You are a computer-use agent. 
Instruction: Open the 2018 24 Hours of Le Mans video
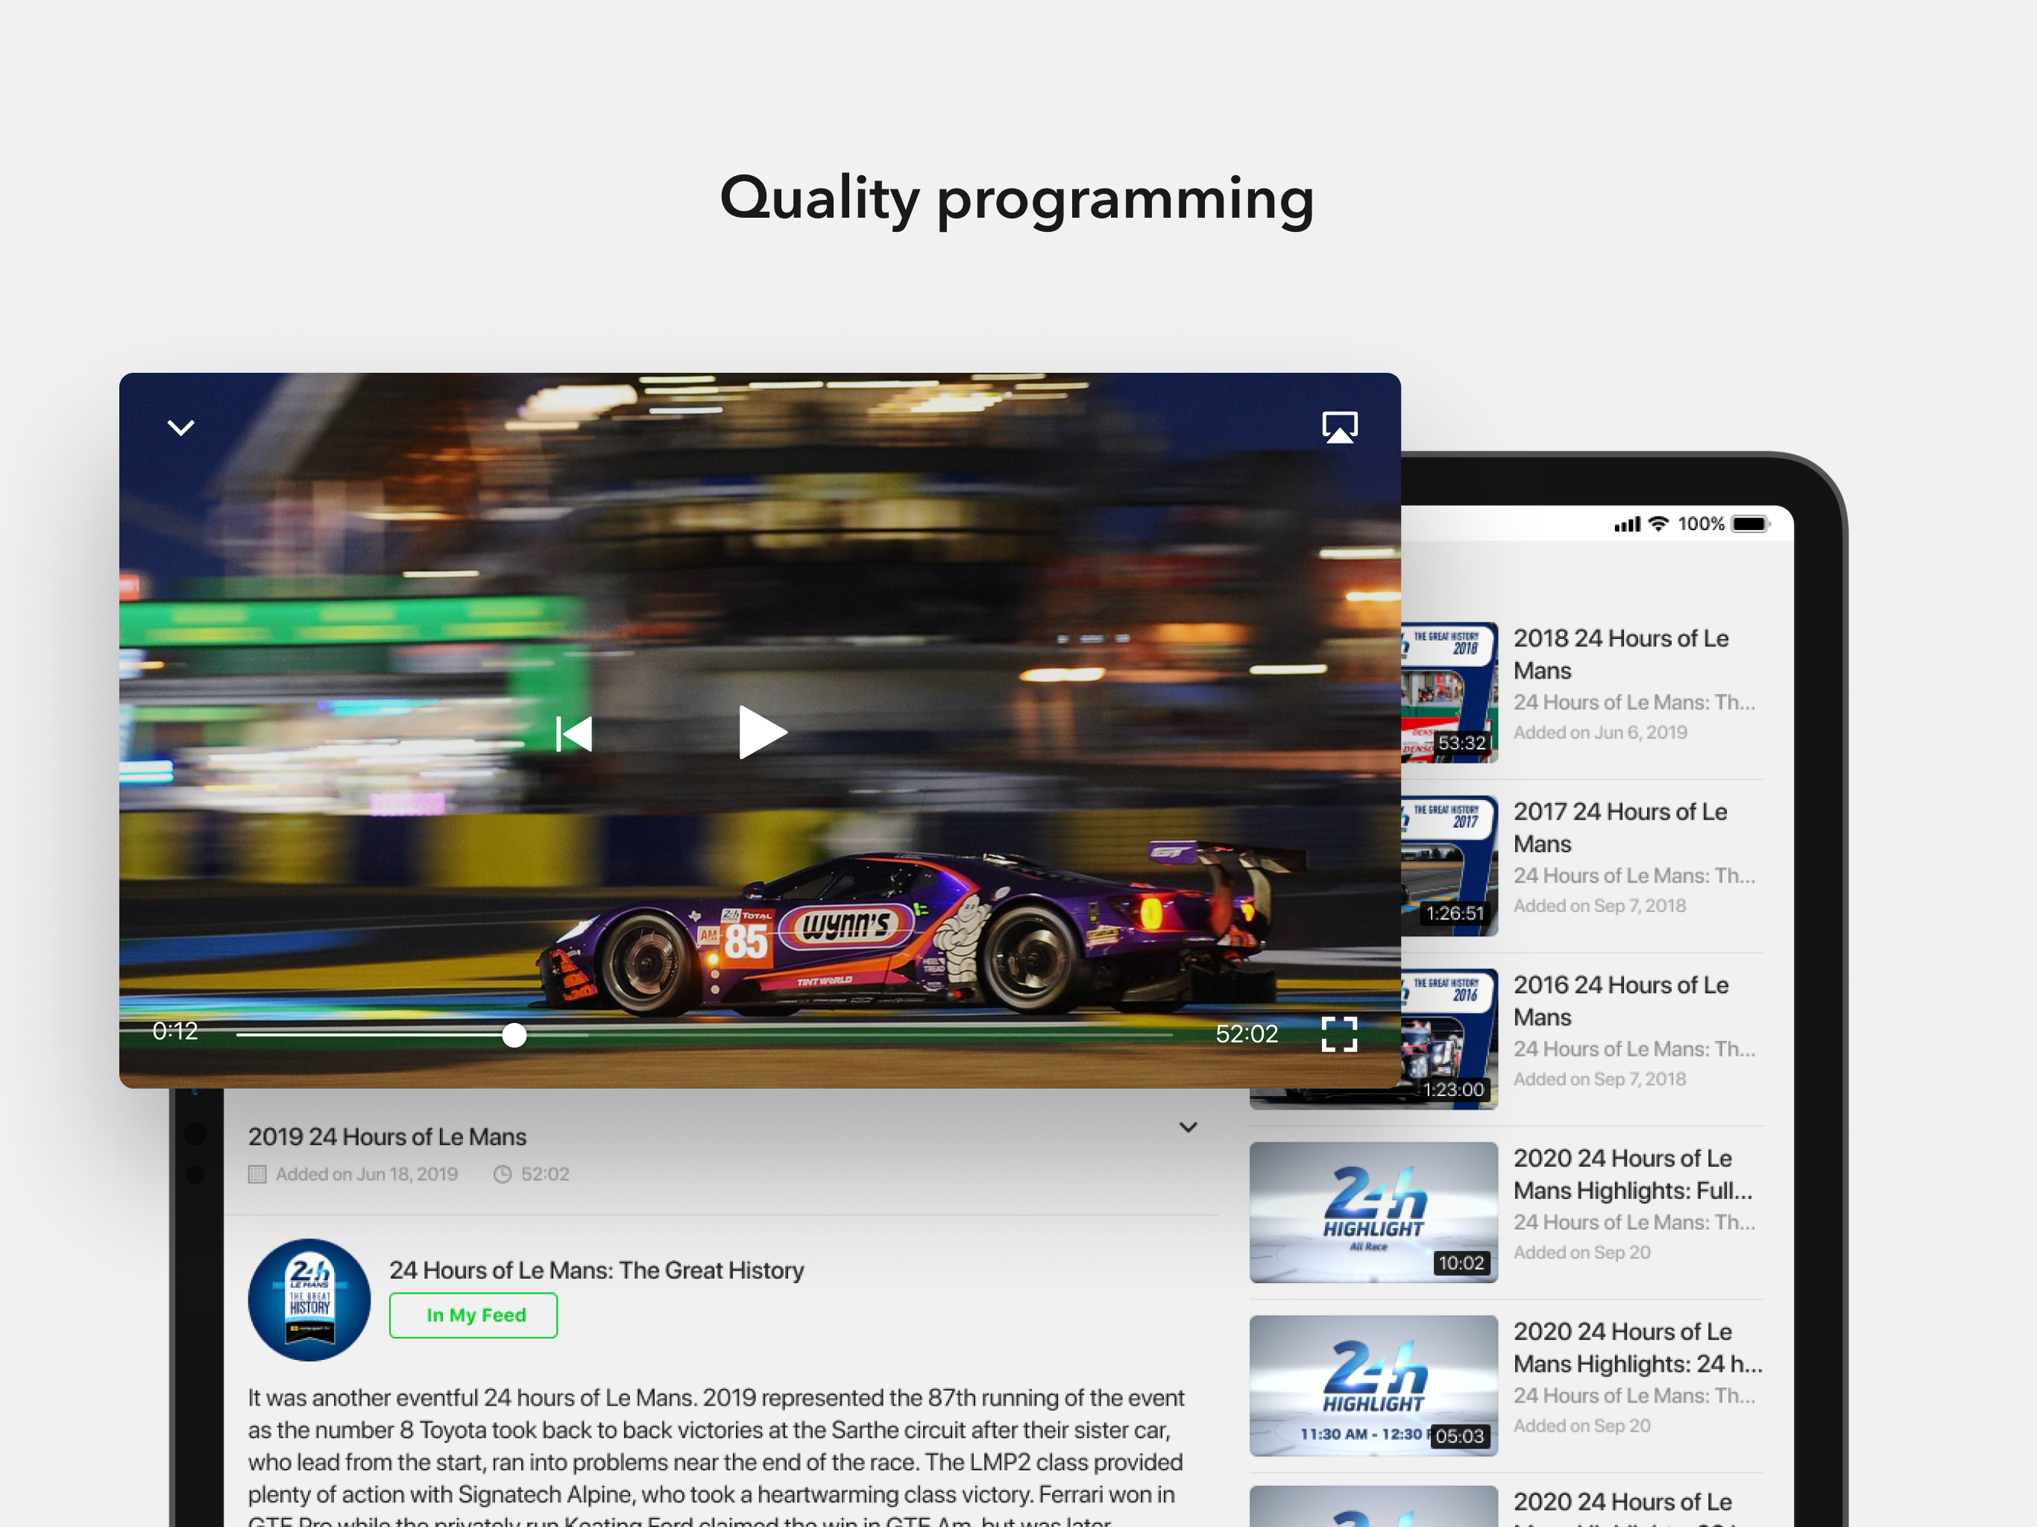point(1621,654)
